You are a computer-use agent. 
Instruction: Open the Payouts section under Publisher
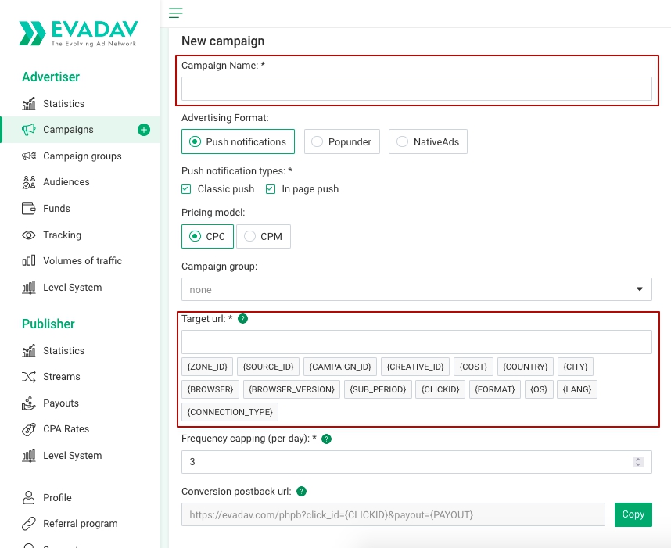coord(63,403)
